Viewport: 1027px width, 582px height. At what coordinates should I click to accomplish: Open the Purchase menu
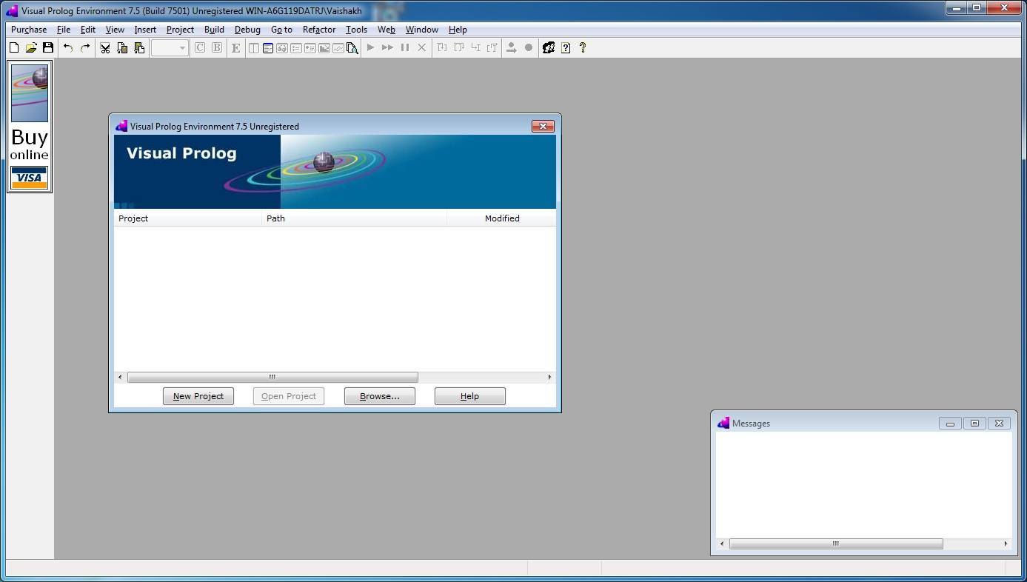tap(29, 30)
